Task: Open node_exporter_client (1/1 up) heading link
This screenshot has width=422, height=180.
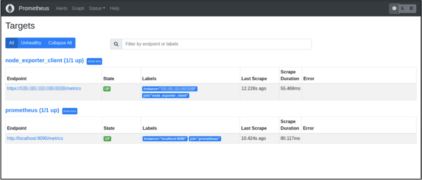Action: click(45, 60)
